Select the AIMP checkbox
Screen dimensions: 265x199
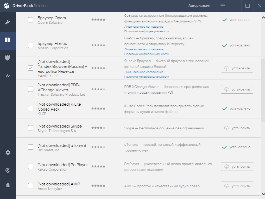[31, 186]
